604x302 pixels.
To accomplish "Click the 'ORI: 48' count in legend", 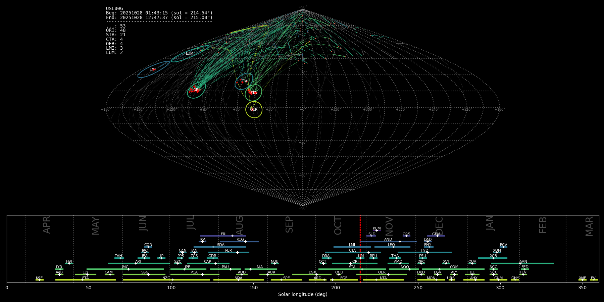I will pos(116,31).
